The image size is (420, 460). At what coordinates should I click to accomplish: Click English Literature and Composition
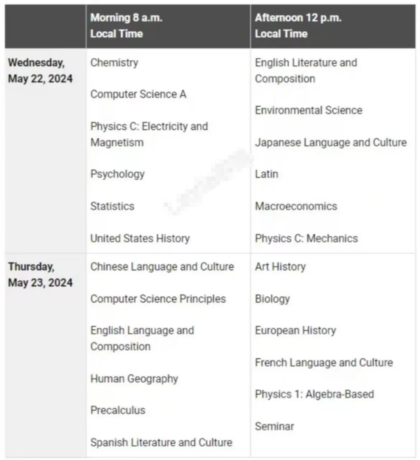(x=306, y=71)
